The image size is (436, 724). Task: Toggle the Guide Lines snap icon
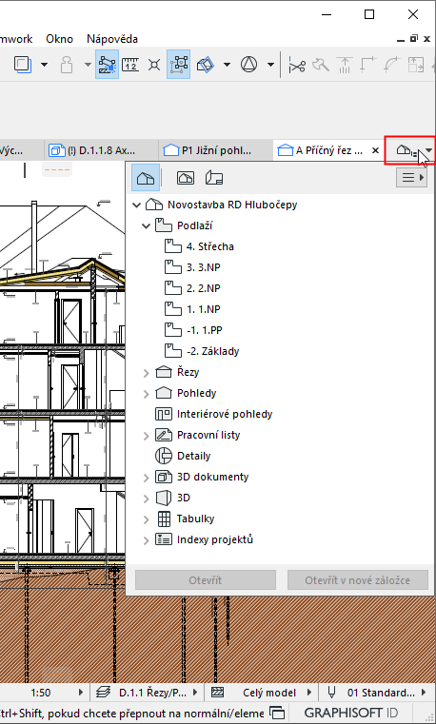108,65
